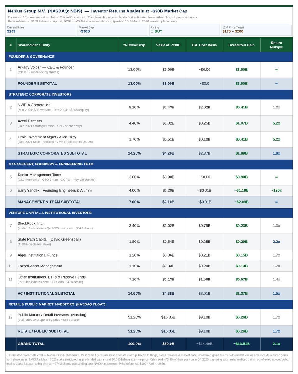The image size is (298, 374).
Task: Select the 'VENTURE CAPITAL & INSTITUTIONAL INVESTORS' section band
Action: (149, 213)
